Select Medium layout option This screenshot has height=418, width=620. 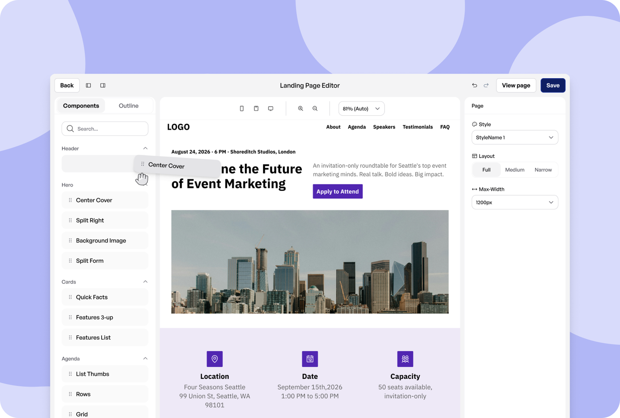(515, 170)
